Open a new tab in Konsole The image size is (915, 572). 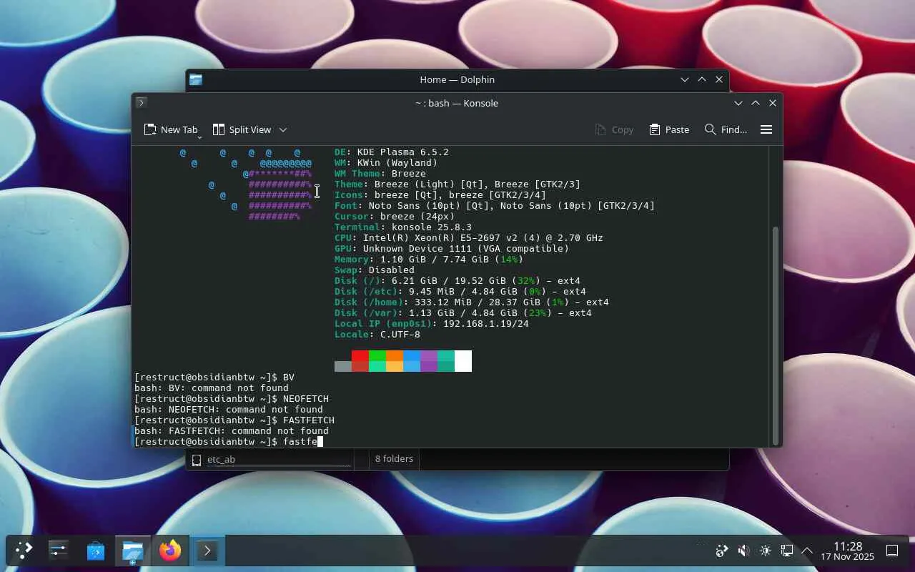[171, 129]
